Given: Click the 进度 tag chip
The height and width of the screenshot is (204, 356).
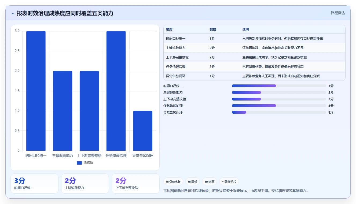Looking at the screenshot, I should [210, 181].
